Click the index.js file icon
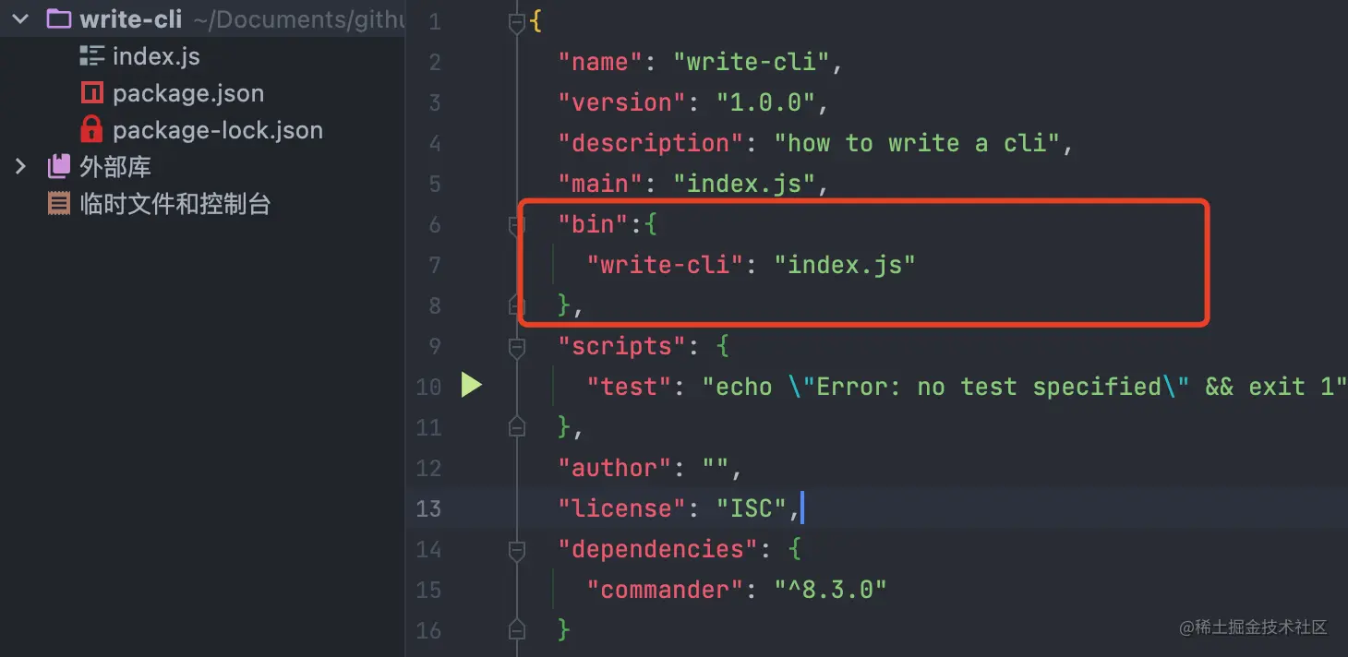Image resolution: width=1348 pixels, height=657 pixels. (91, 55)
